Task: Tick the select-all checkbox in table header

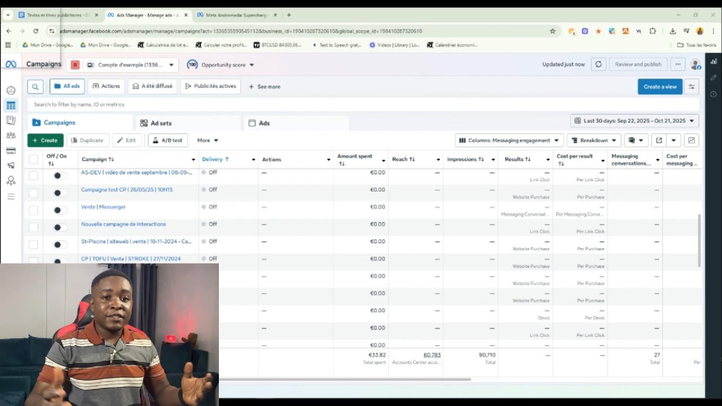Action: tap(33, 160)
